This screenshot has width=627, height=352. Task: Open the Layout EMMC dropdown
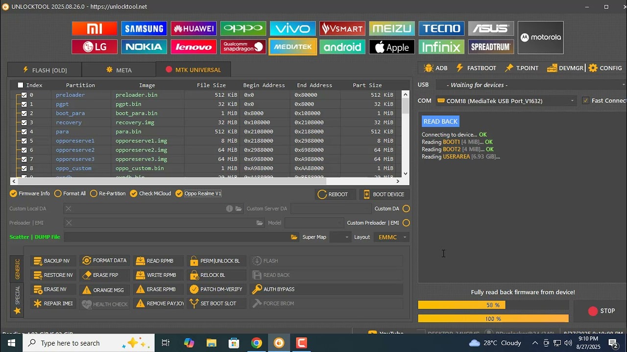pyautogui.click(x=391, y=237)
